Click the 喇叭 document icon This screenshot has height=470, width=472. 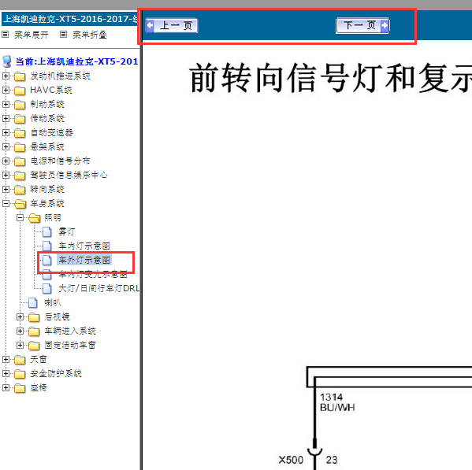pos(33,303)
